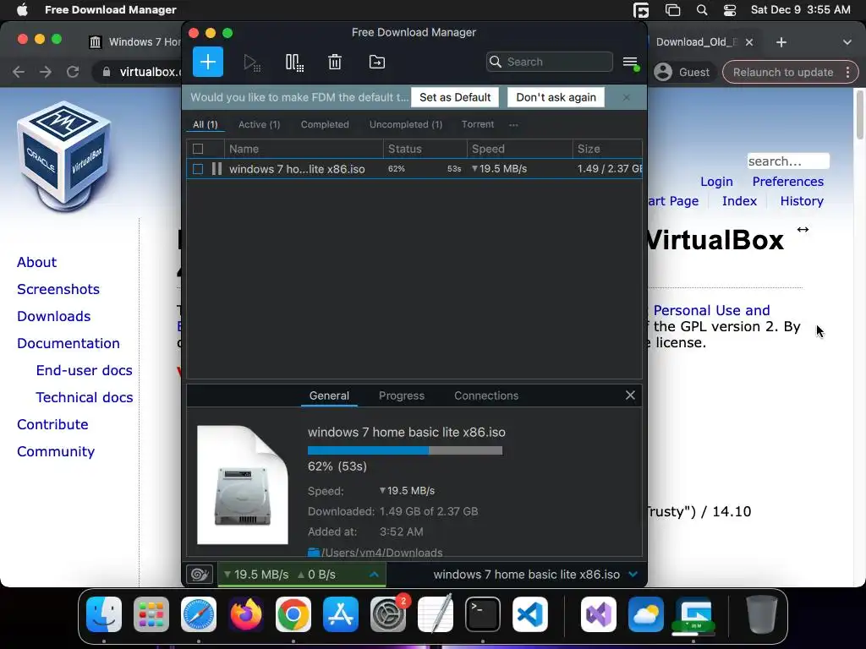Collapse details via the bottom right chevron
Viewport: 866px width, 649px height.
(x=633, y=575)
